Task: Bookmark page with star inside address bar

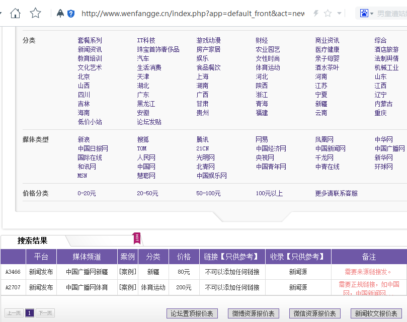Action: point(328,13)
